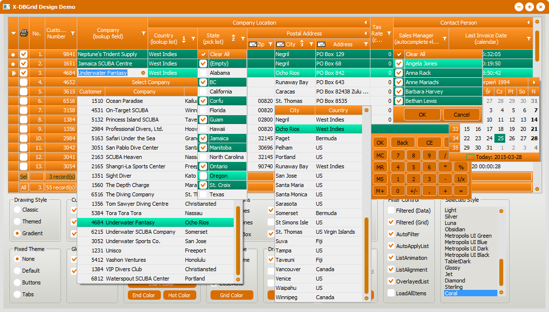Click the Customer Number filter funnel icon
This screenshot has height=312, width=549.
(x=73, y=33)
